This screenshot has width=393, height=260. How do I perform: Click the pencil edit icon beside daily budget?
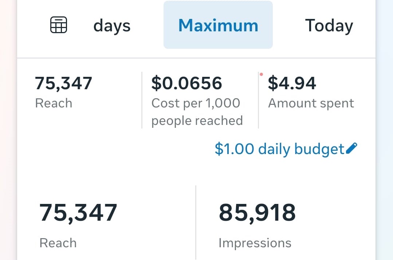tap(352, 148)
